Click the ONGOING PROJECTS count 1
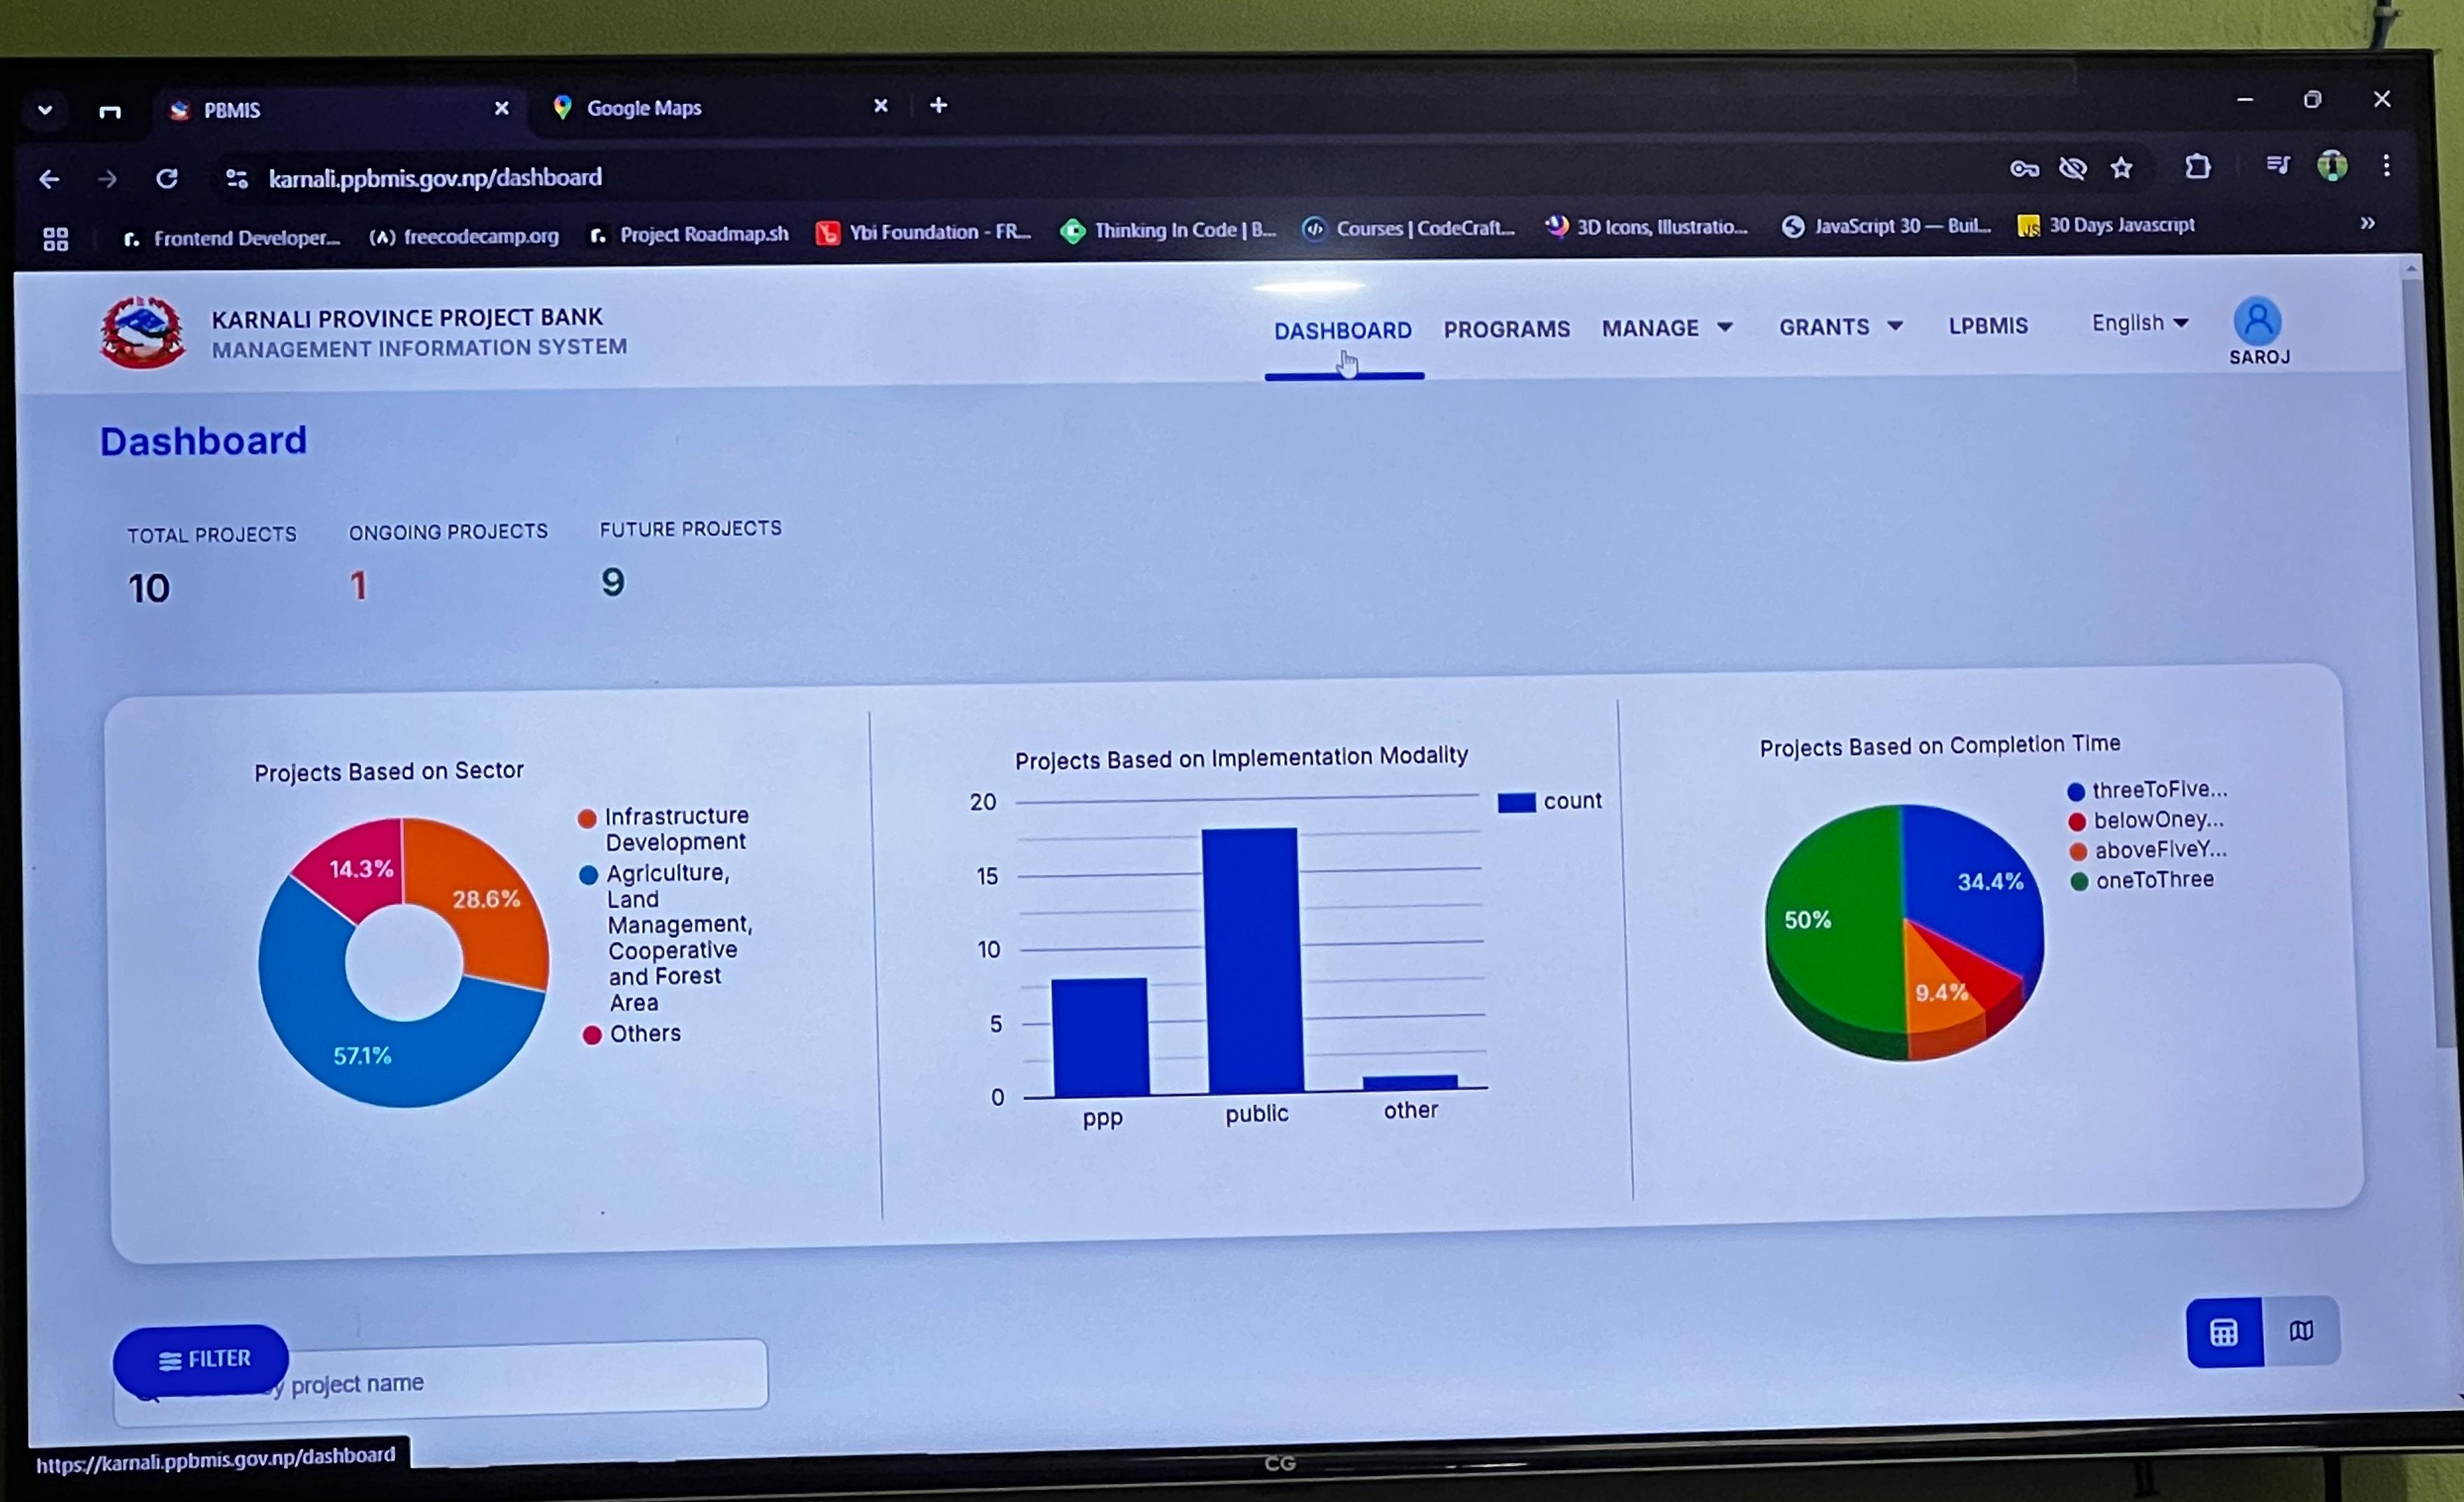Image resolution: width=2464 pixels, height=1502 pixels. (x=358, y=586)
